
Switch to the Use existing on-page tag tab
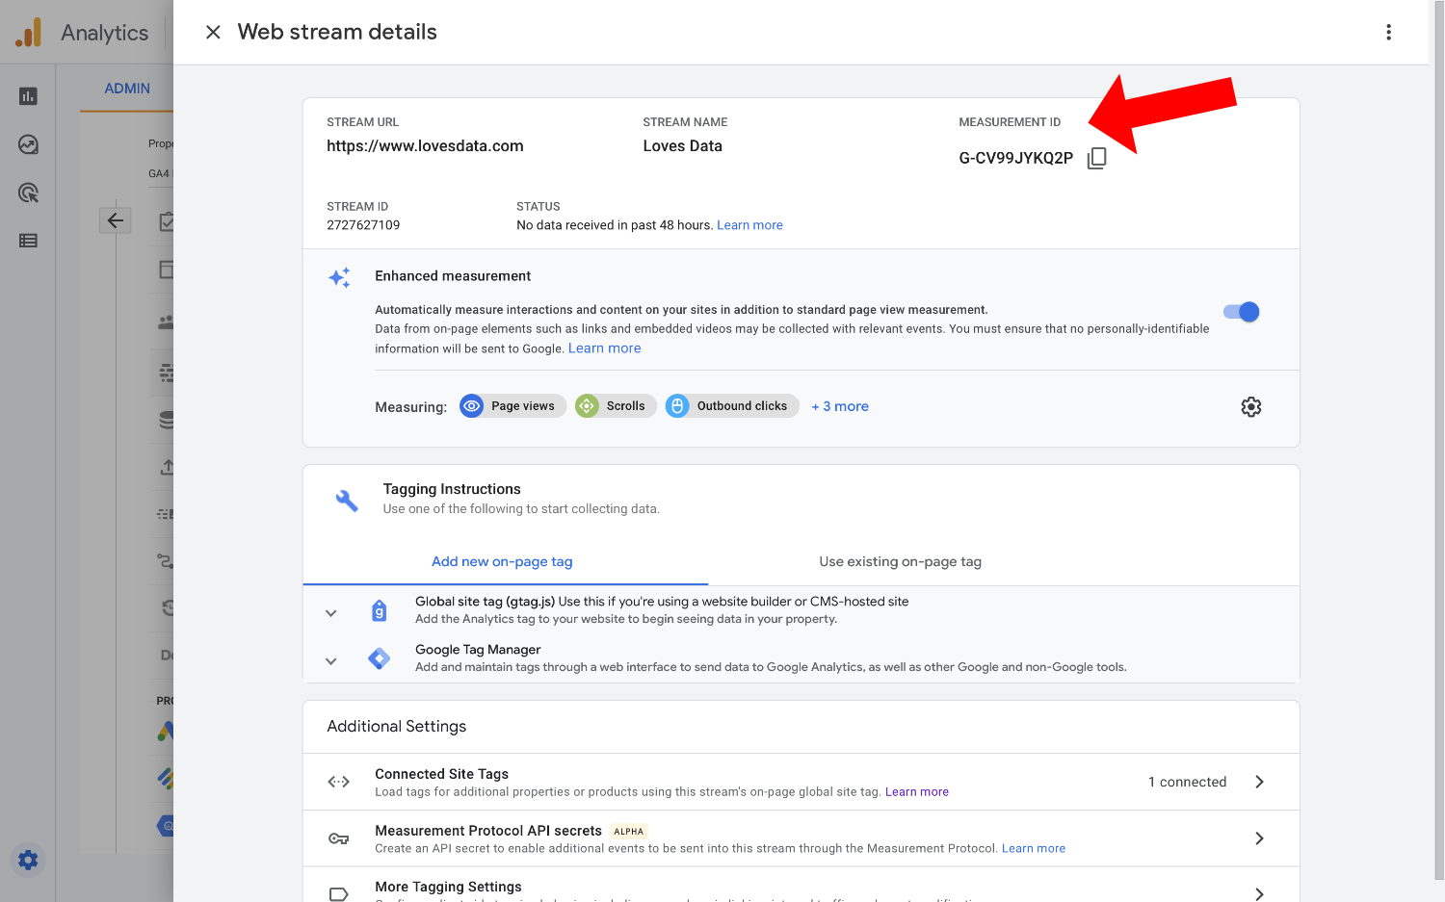pyautogui.click(x=899, y=561)
